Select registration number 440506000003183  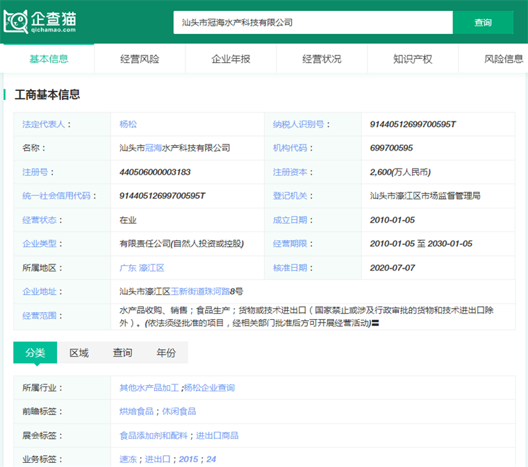point(155,172)
